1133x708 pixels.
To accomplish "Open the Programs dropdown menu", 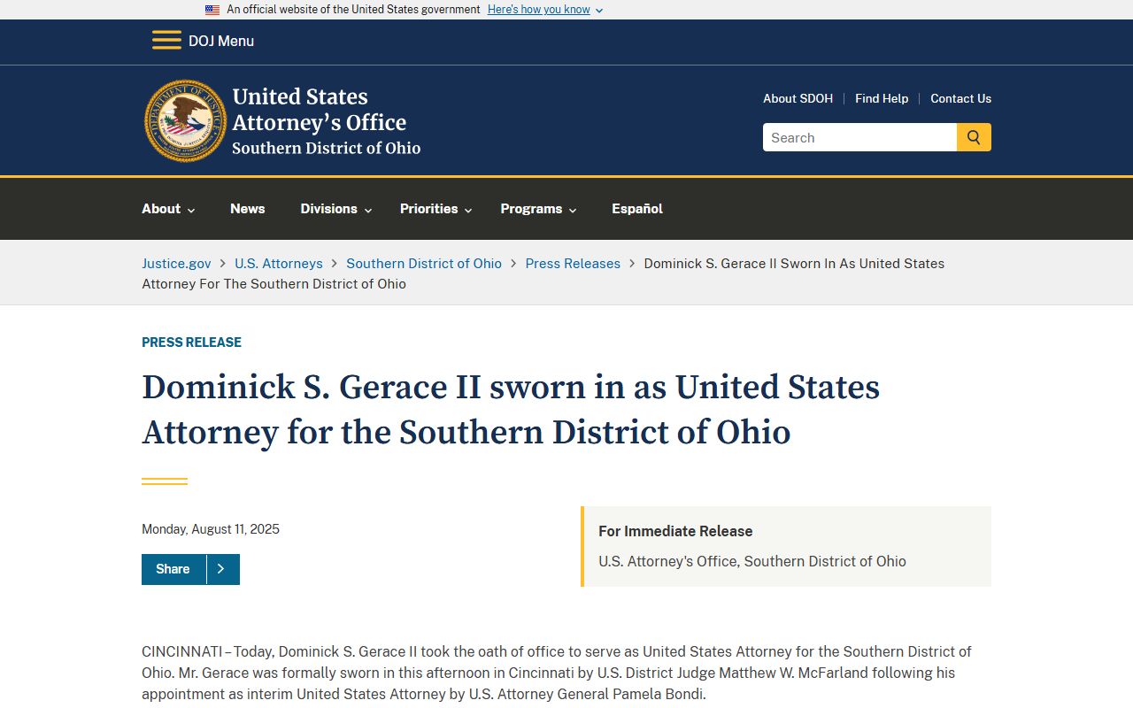I will [x=538, y=209].
